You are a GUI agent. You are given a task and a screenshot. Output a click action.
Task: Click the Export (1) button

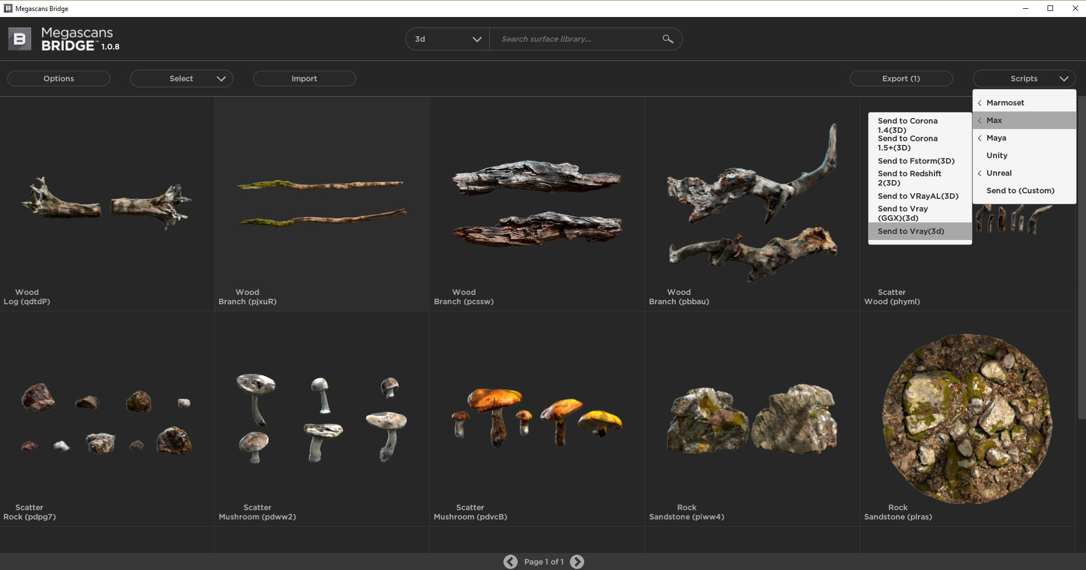point(902,79)
